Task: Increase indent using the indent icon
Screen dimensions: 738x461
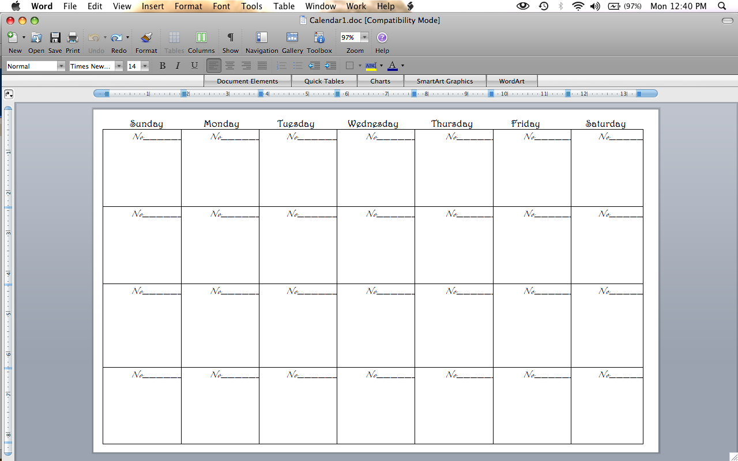Action: (x=330, y=66)
